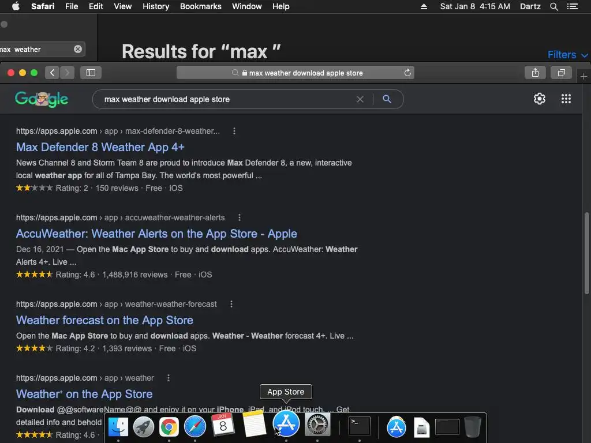Go to Google home via logo
The image size is (591, 443).
[42, 99]
